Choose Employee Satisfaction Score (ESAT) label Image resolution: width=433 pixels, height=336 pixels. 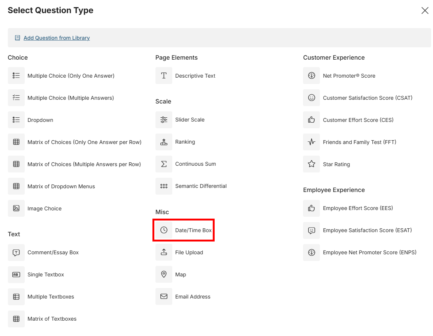tap(367, 230)
